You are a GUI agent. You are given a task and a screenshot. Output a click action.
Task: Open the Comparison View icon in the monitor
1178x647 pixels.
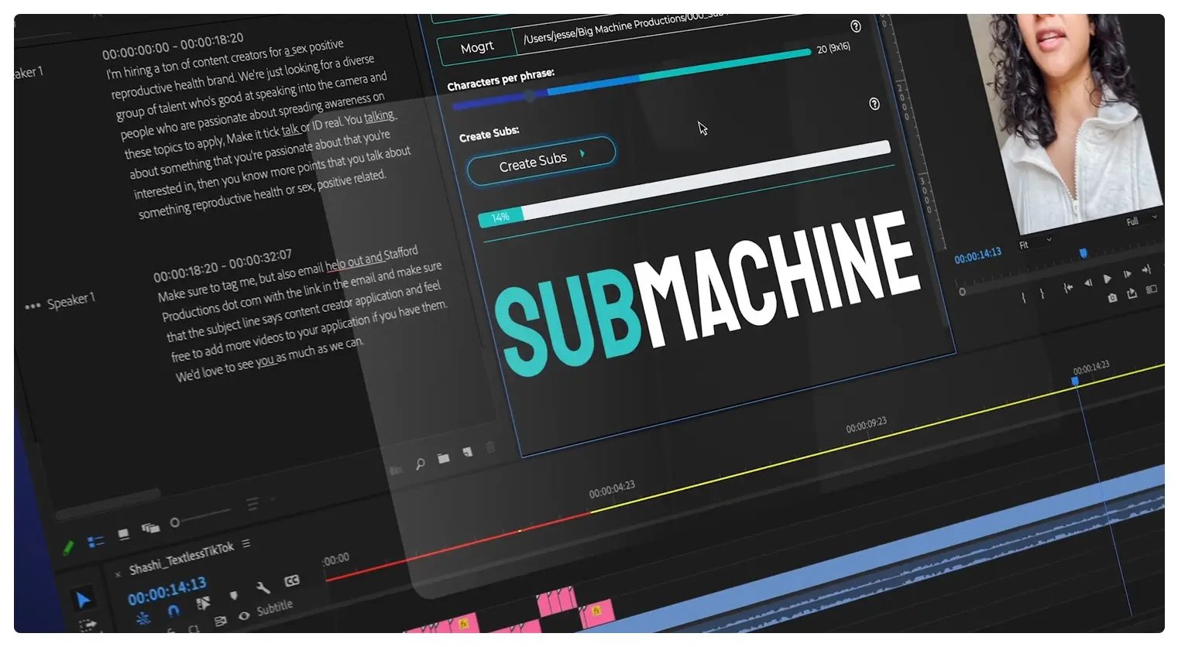coord(1151,289)
